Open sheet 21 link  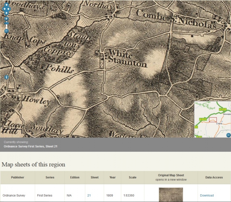[89, 195]
